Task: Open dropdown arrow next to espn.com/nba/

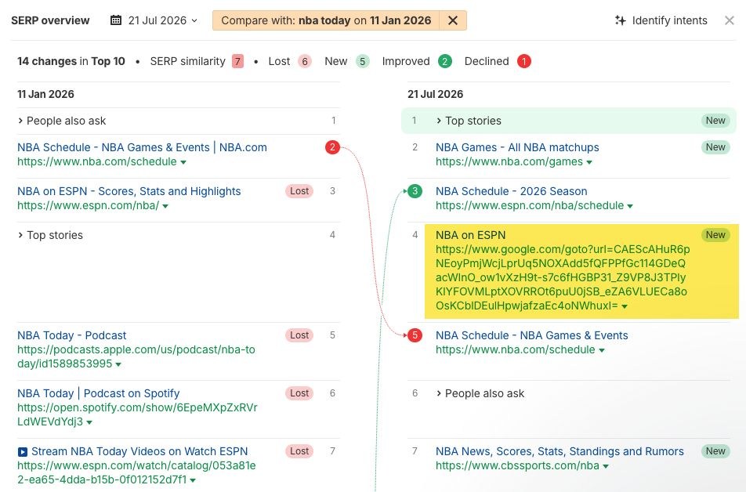Action: (x=165, y=206)
